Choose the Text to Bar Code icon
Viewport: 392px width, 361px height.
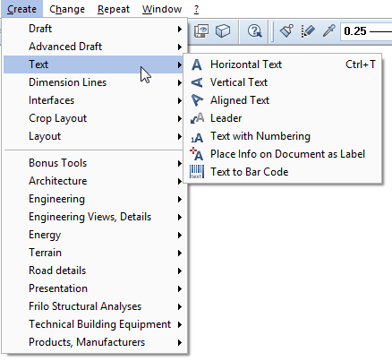click(197, 172)
